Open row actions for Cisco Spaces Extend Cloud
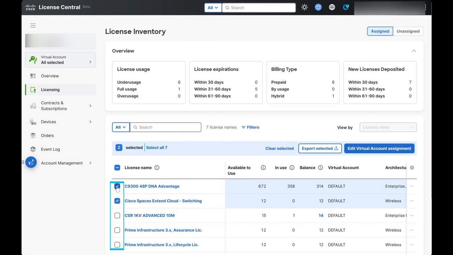Image resolution: width=453 pixels, height=255 pixels. pos(412,201)
